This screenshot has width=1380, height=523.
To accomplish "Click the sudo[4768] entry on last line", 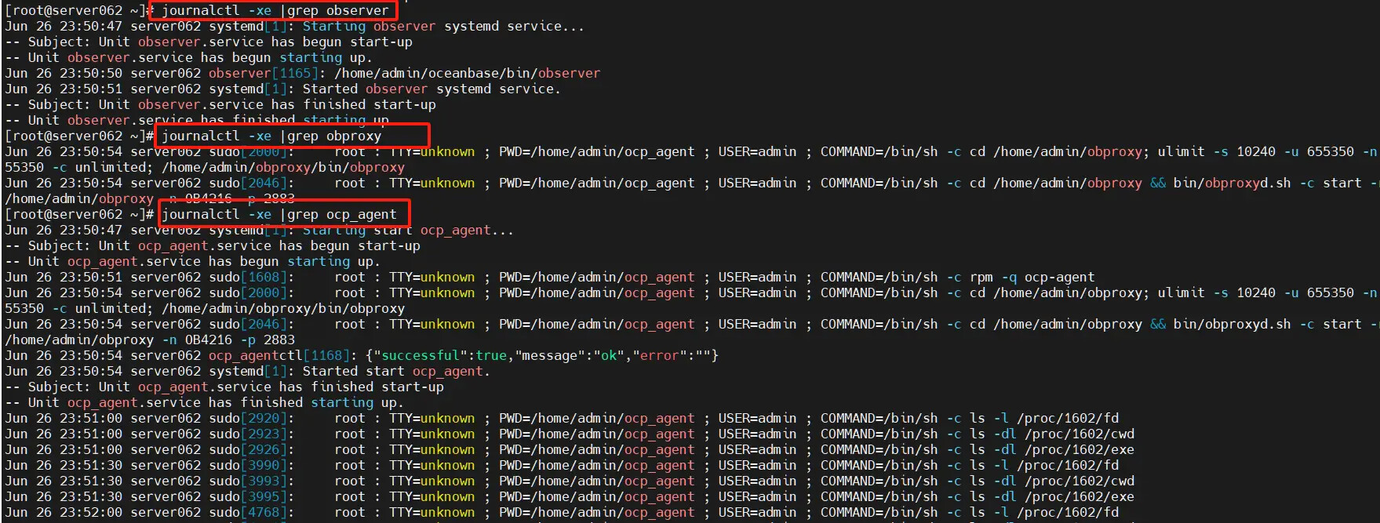I will (252, 512).
